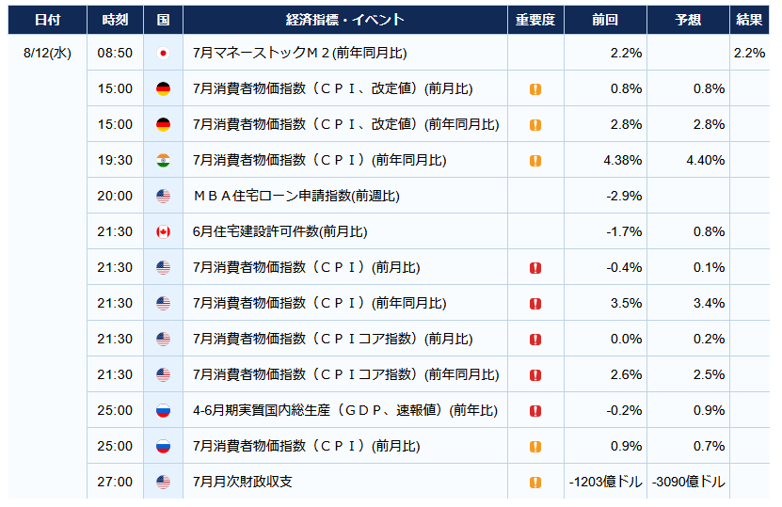This screenshot has height=507, width=782.
Task: Click the Japan flag icon at 08:50
Action: (163, 53)
